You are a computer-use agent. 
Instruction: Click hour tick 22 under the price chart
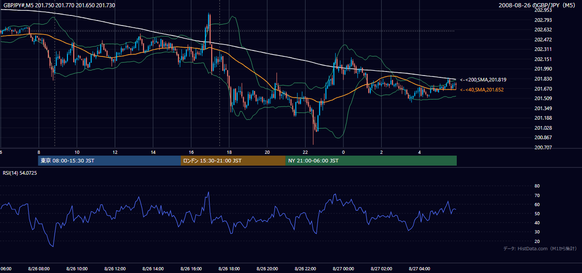tap(305, 152)
